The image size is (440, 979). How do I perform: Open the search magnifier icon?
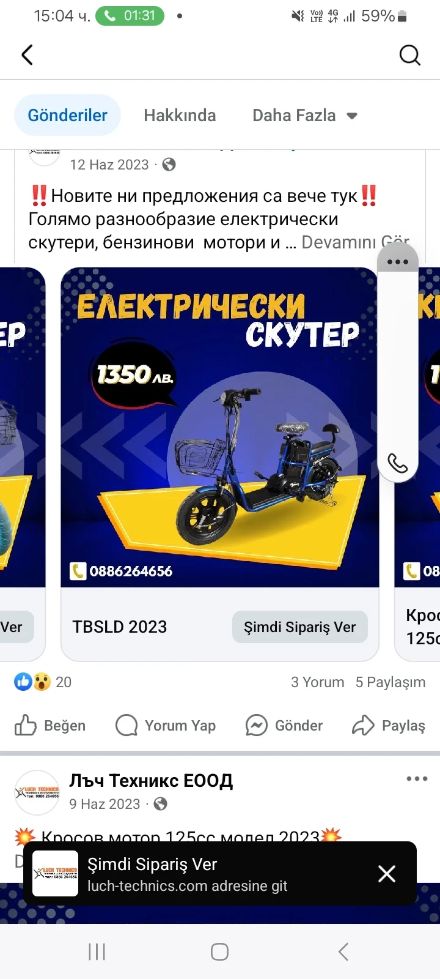pos(410,55)
